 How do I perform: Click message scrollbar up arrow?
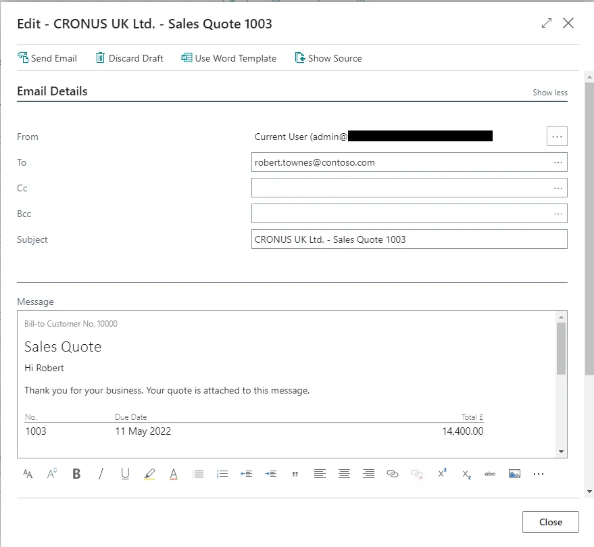[561, 316]
